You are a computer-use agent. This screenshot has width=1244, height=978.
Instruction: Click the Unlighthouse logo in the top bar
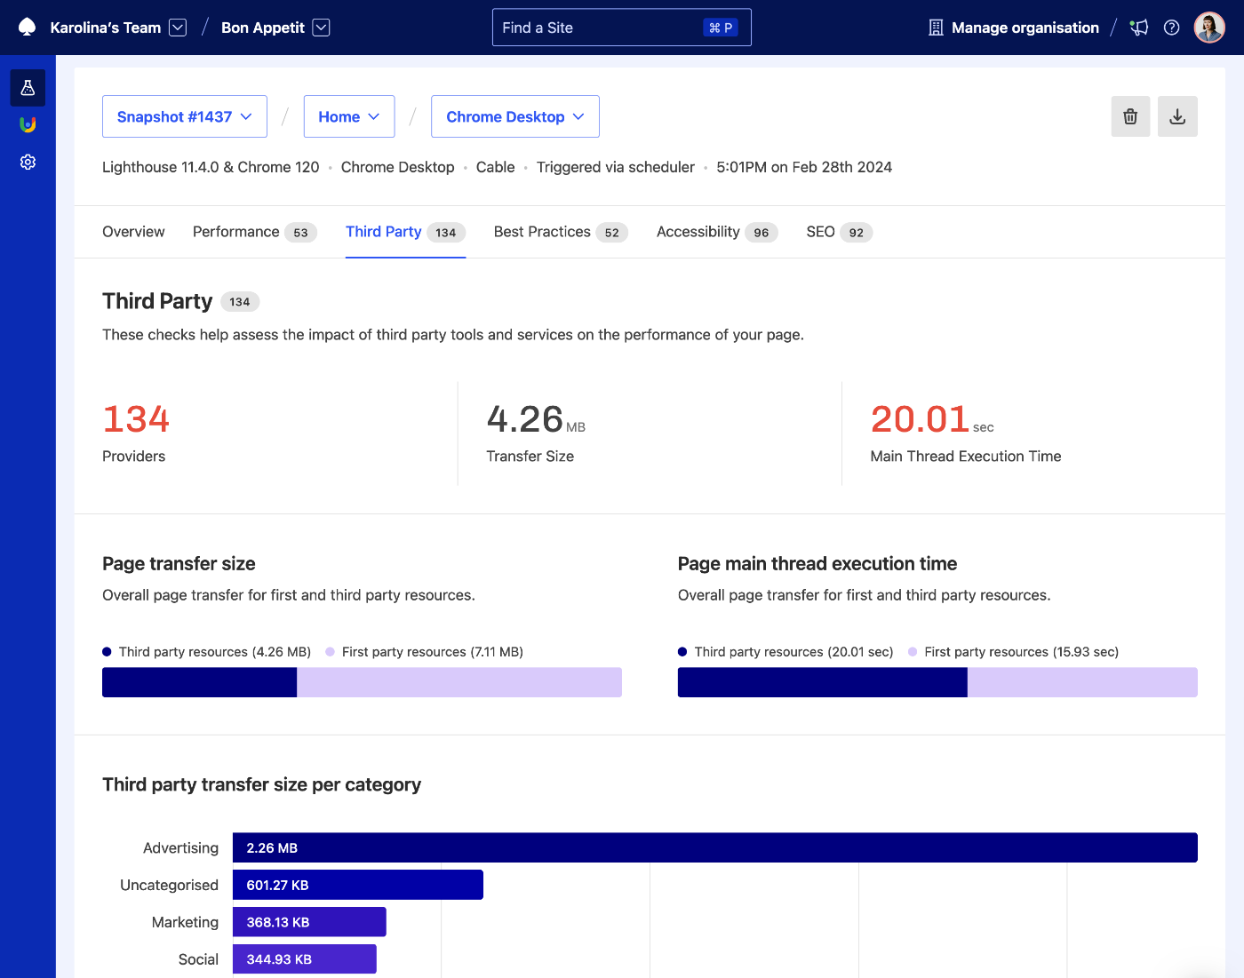[26, 28]
